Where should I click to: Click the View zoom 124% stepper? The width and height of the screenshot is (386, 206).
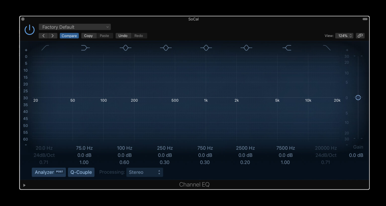pyautogui.click(x=344, y=36)
